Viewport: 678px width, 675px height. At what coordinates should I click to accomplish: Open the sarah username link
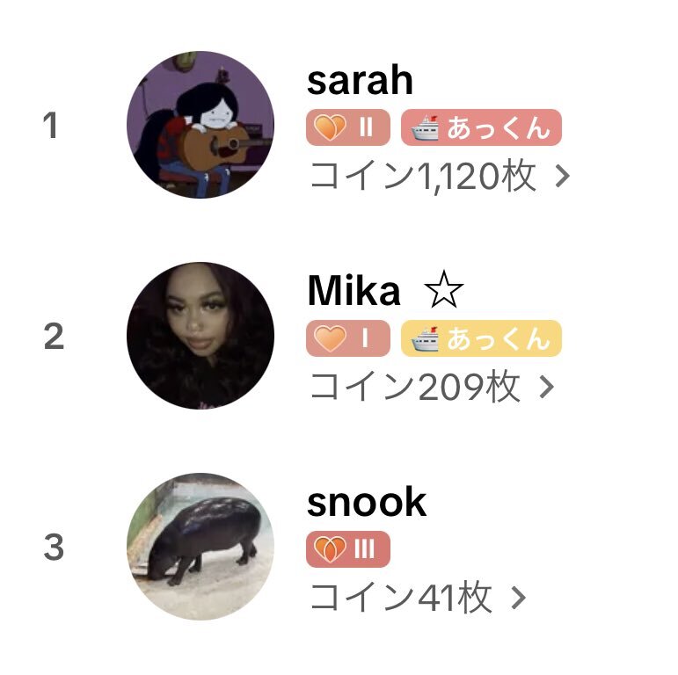(x=360, y=81)
